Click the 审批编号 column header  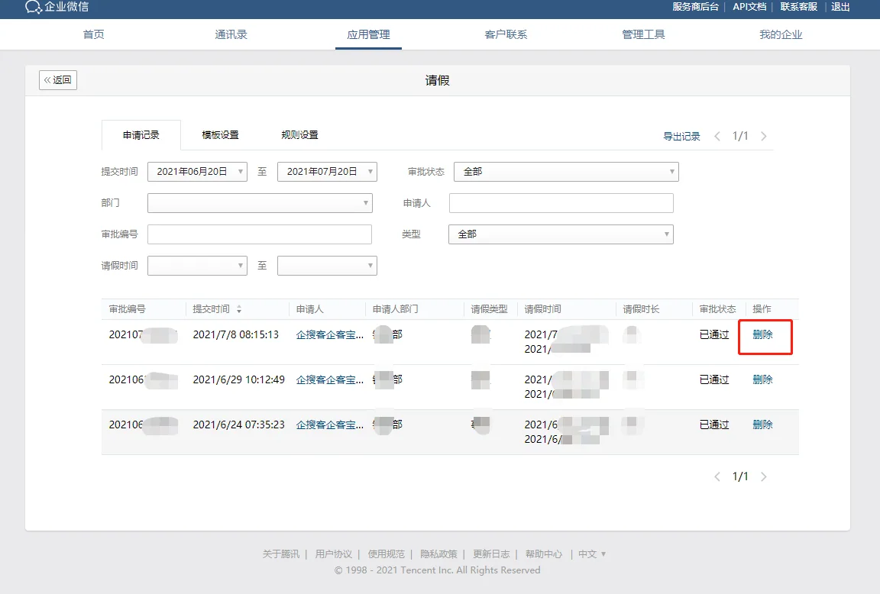coord(127,310)
